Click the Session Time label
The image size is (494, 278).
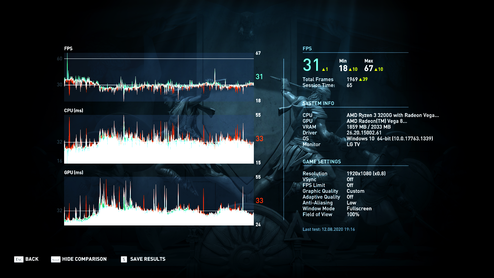coord(319,85)
